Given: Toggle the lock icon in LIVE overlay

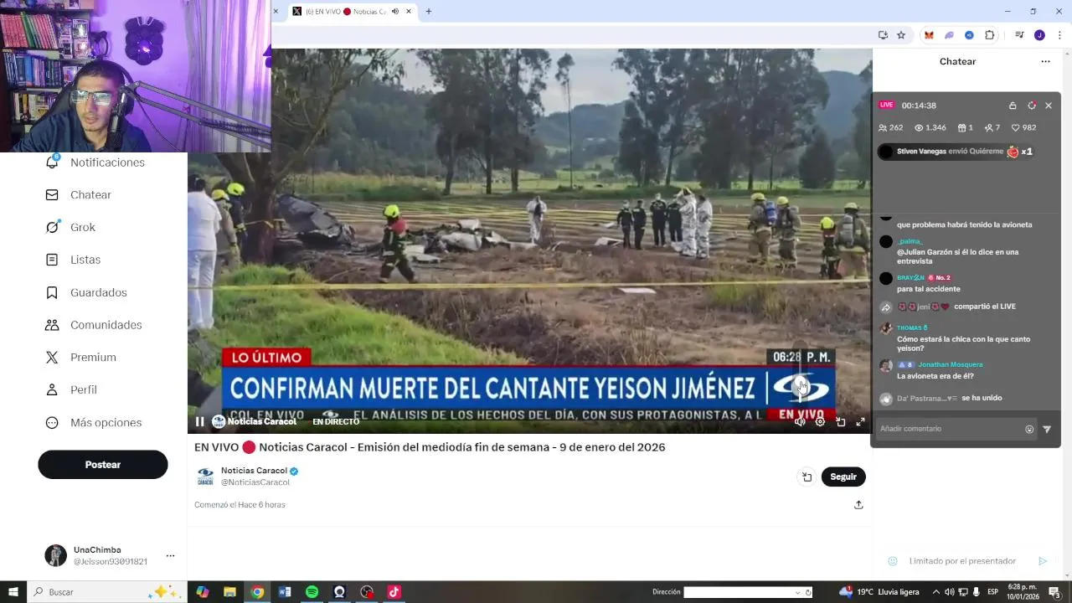Looking at the screenshot, I should pyautogui.click(x=1013, y=106).
